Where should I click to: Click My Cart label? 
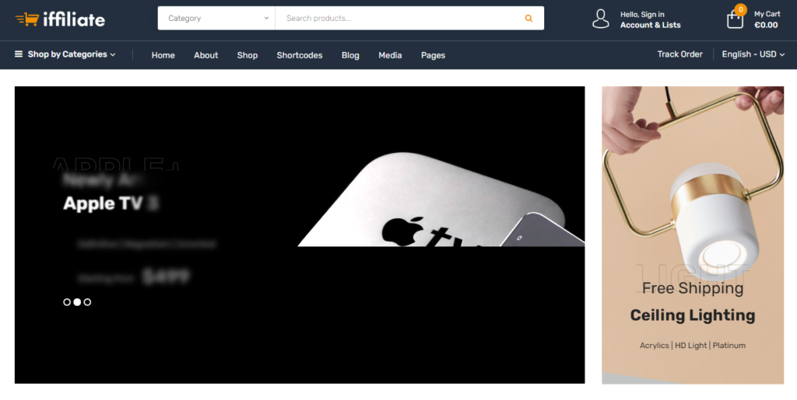[x=767, y=14]
